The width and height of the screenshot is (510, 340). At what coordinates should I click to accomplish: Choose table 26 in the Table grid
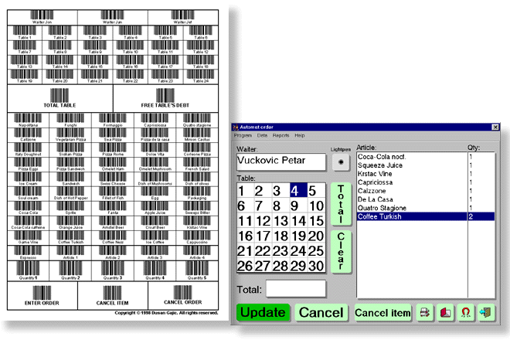(x=245, y=266)
